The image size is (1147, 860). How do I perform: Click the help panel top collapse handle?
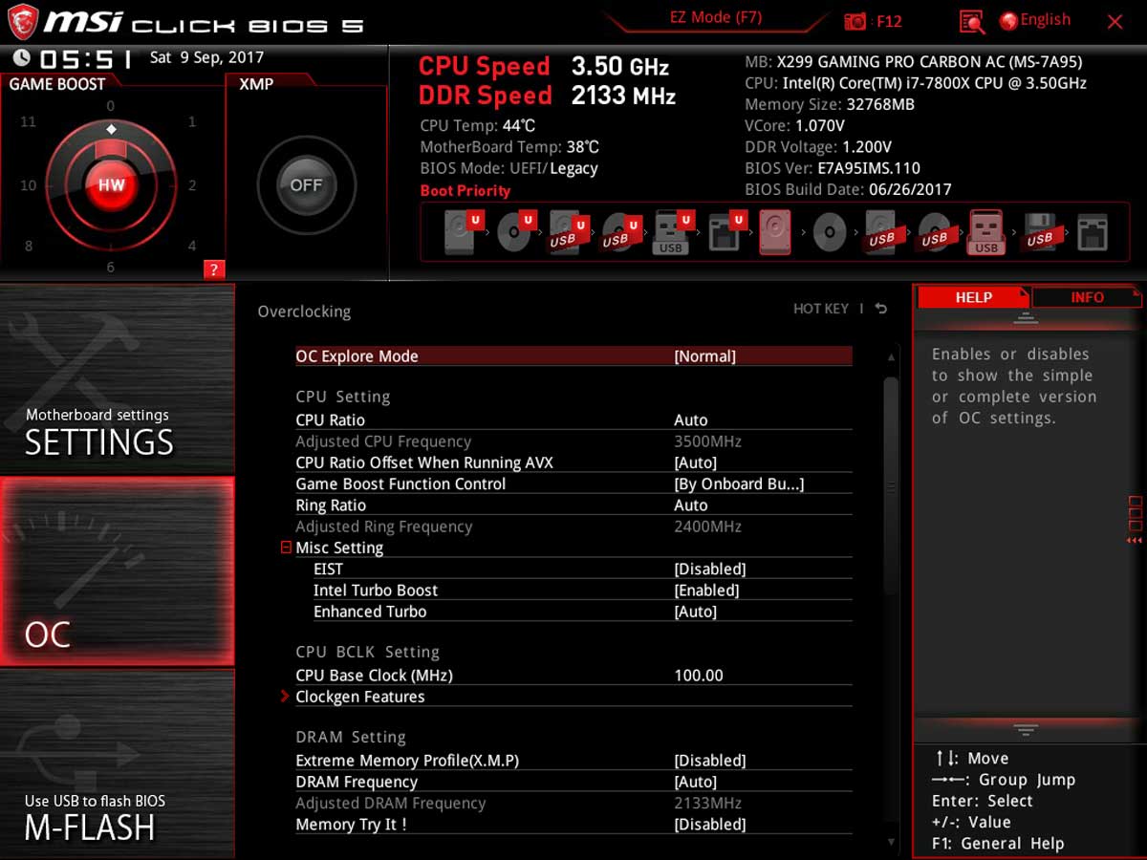(1026, 318)
